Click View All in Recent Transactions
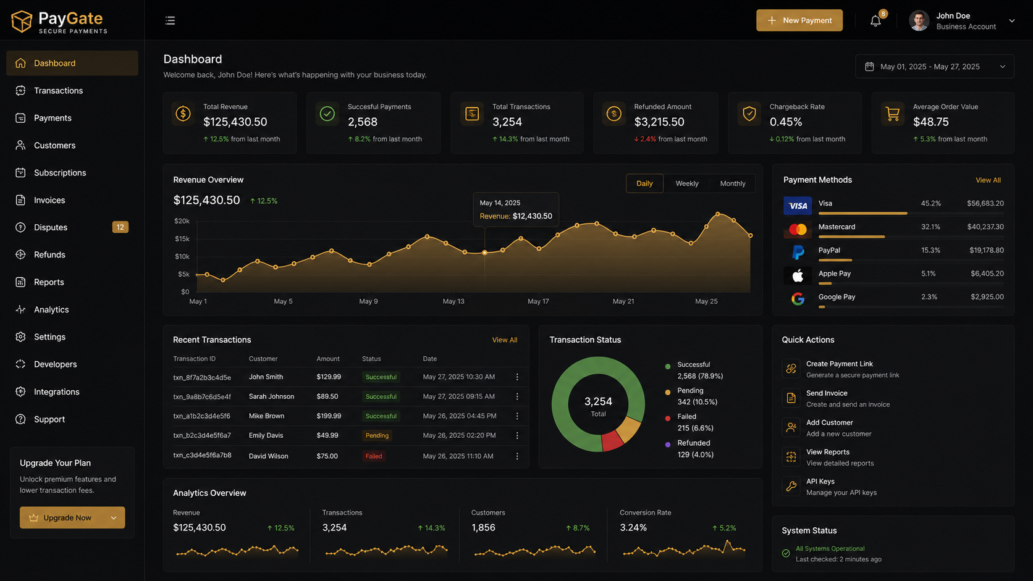Screen dimensions: 1033x581 (505, 340)
